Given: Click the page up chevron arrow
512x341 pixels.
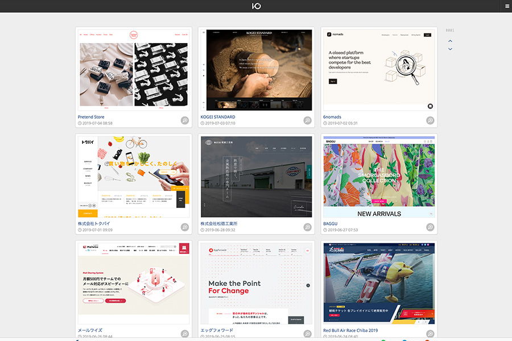Looking at the screenshot, I should point(451,41).
